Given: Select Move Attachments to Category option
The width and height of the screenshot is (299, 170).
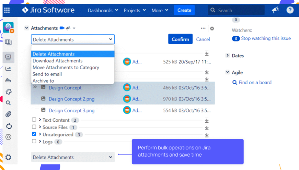Looking at the screenshot, I should tap(66, 68).
